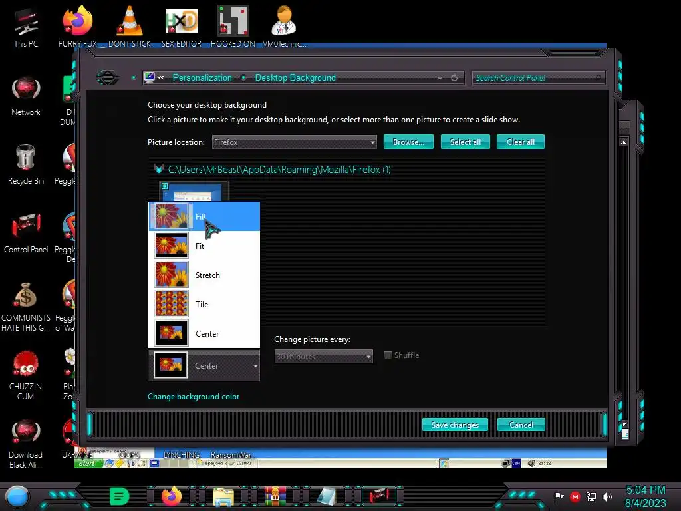Click the Browse button
Screen dimensions: 681x511
pos(408,142)
